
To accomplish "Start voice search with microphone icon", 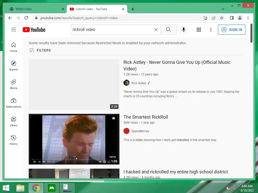I will click(184, 30).
